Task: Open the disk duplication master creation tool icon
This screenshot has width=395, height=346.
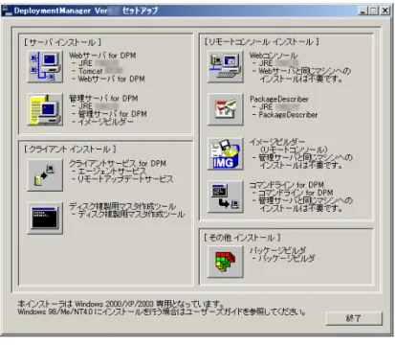Action: click(x=45, y=219)
